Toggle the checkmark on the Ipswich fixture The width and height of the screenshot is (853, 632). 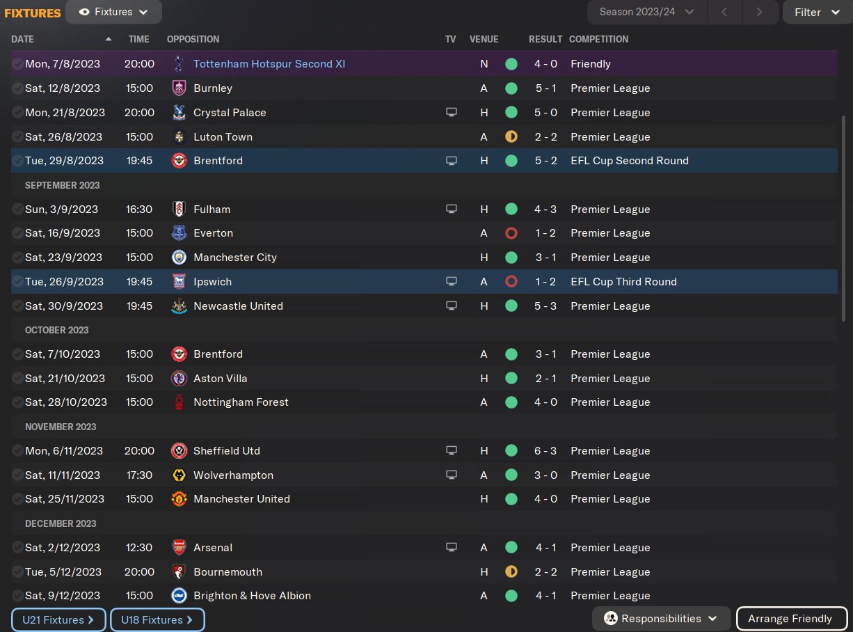(x=17, y=282)
